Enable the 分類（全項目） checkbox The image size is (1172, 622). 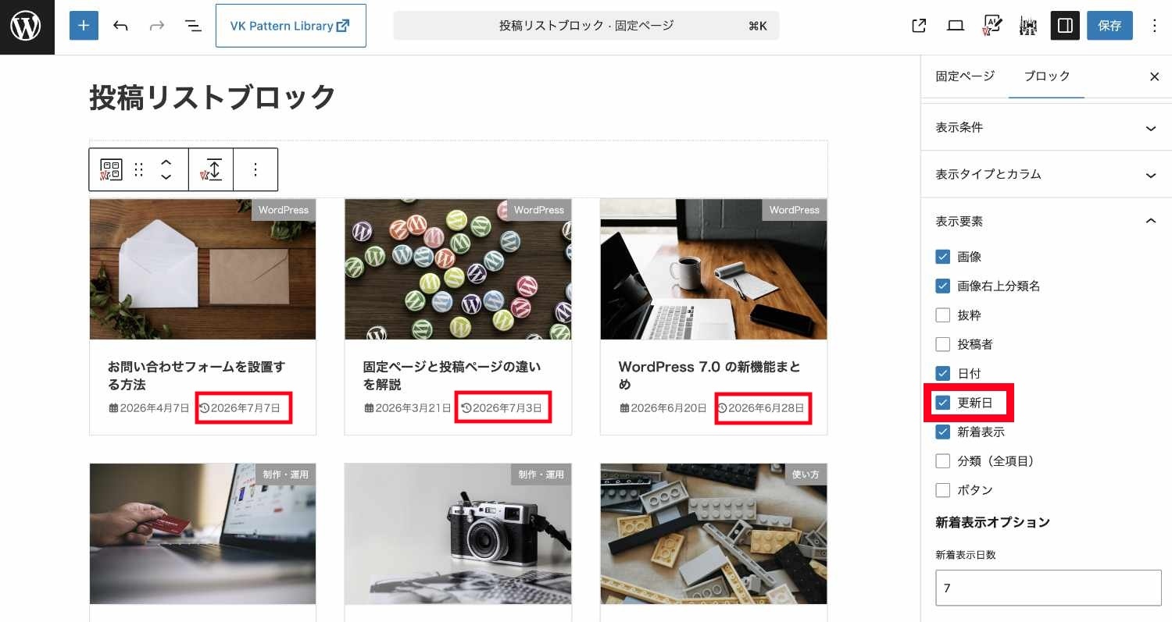943,460
